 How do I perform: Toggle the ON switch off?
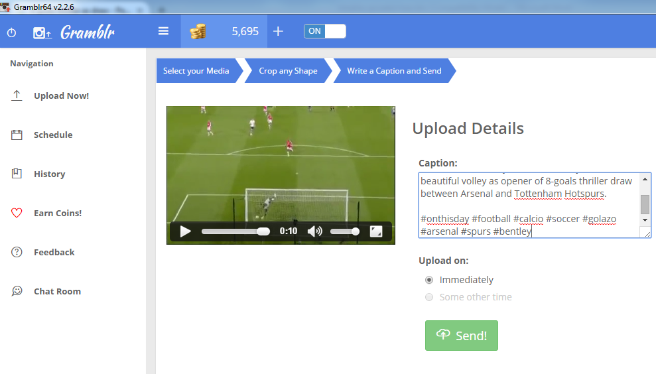pyautogui.click(x=324, y=31)
